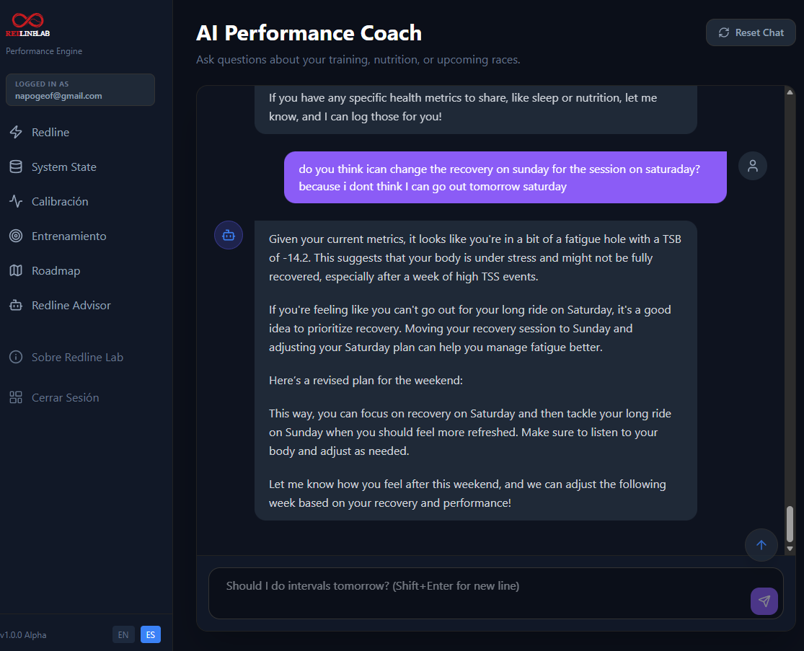
Task: Select the Redline lightning bolt icon
Action: (16, 132)
